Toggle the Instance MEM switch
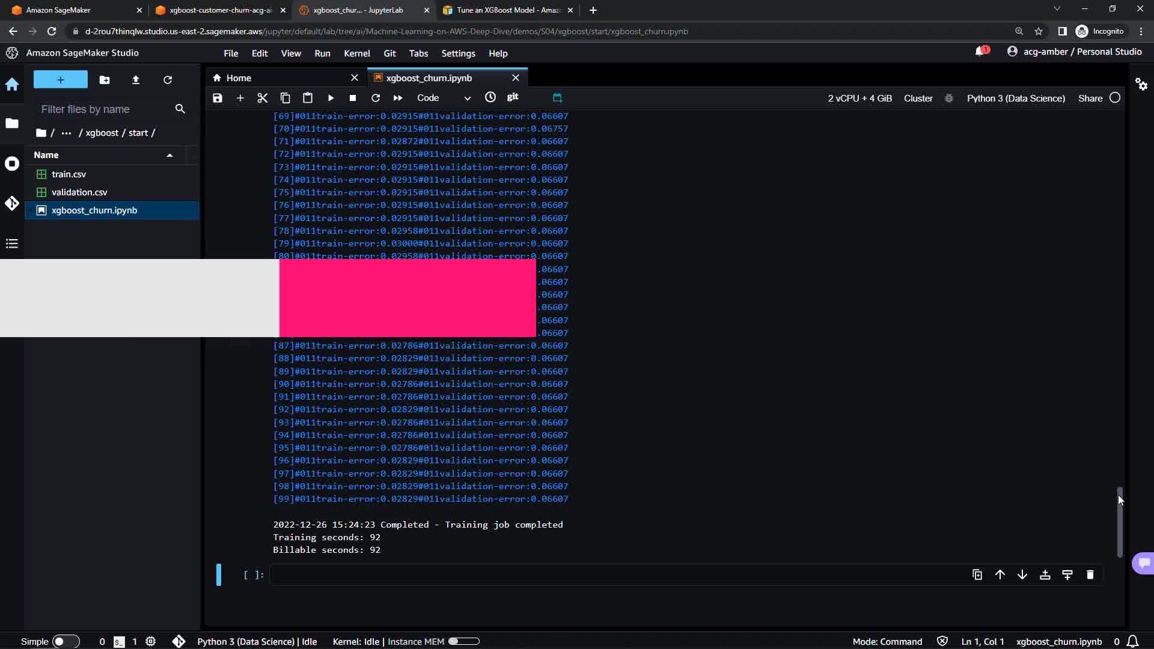The image size is (1154, 649). (463, 642)
